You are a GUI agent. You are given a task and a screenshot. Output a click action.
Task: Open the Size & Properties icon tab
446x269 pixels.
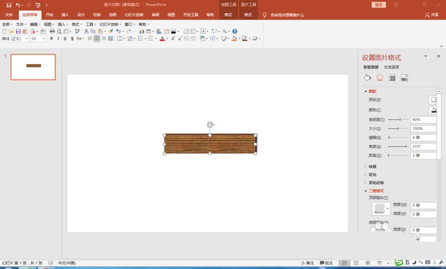click(x=392, y=78)
